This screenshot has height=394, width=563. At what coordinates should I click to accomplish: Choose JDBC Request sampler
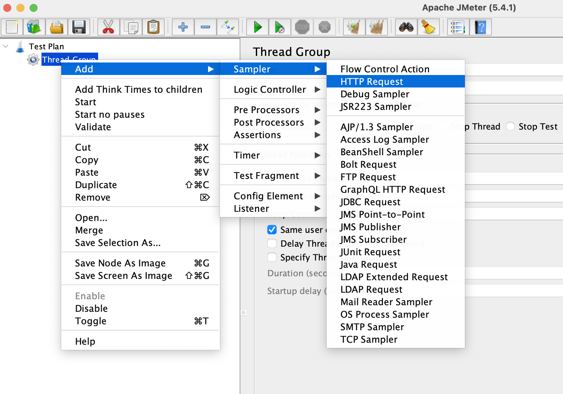tap(396, 202)
